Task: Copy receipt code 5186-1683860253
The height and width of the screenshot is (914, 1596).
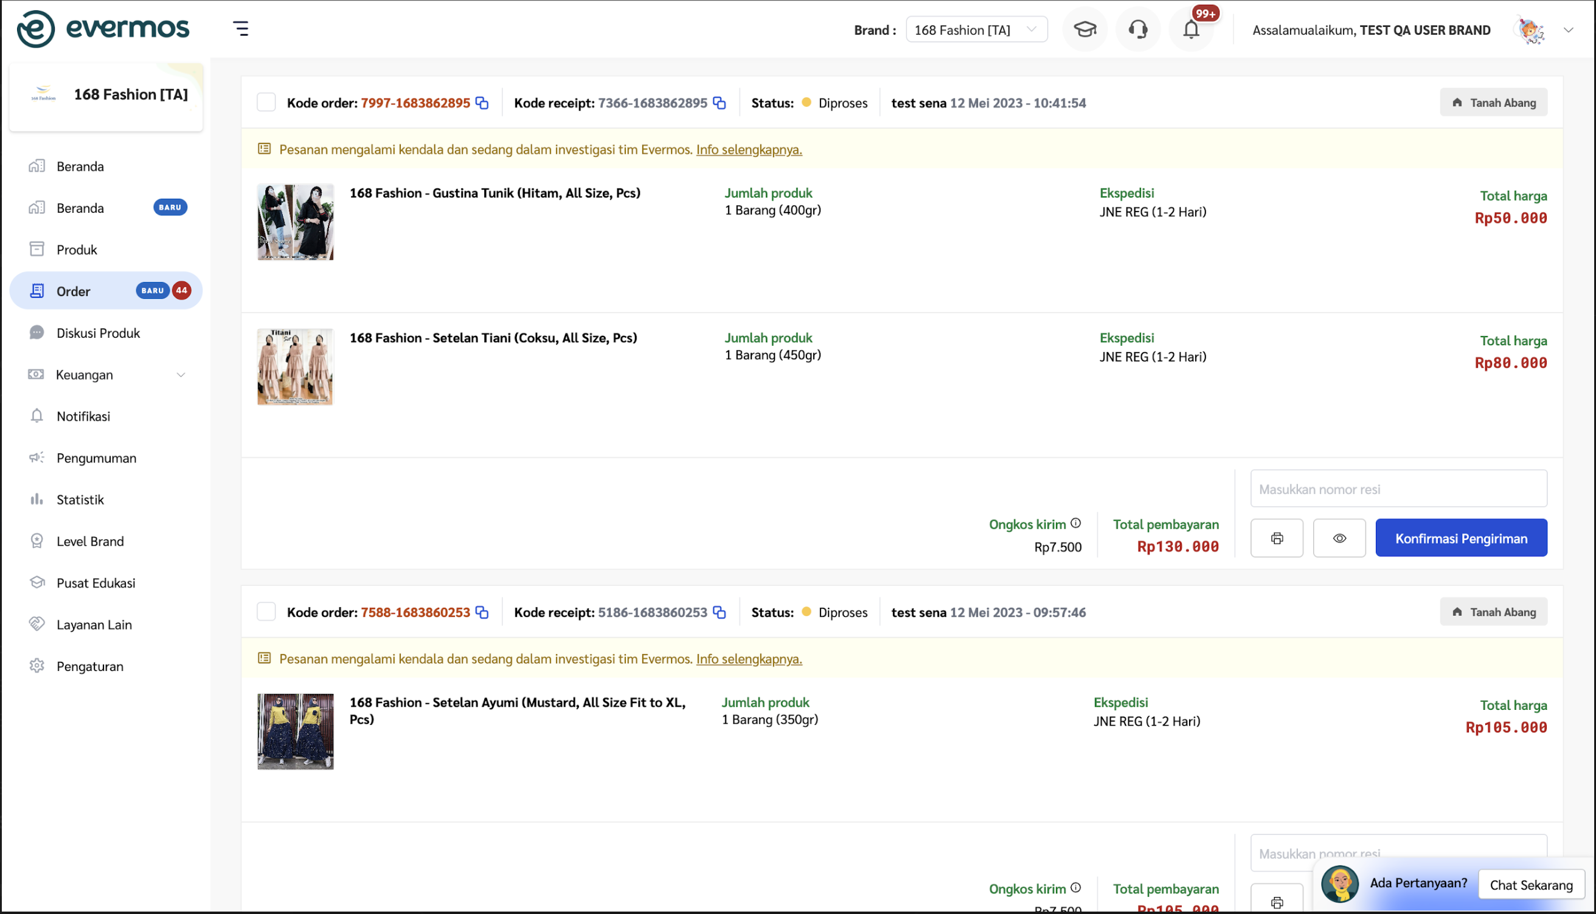Action: tap(719, 612)
